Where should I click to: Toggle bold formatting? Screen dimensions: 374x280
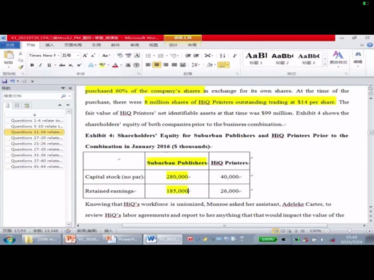(x=32, y=65)
